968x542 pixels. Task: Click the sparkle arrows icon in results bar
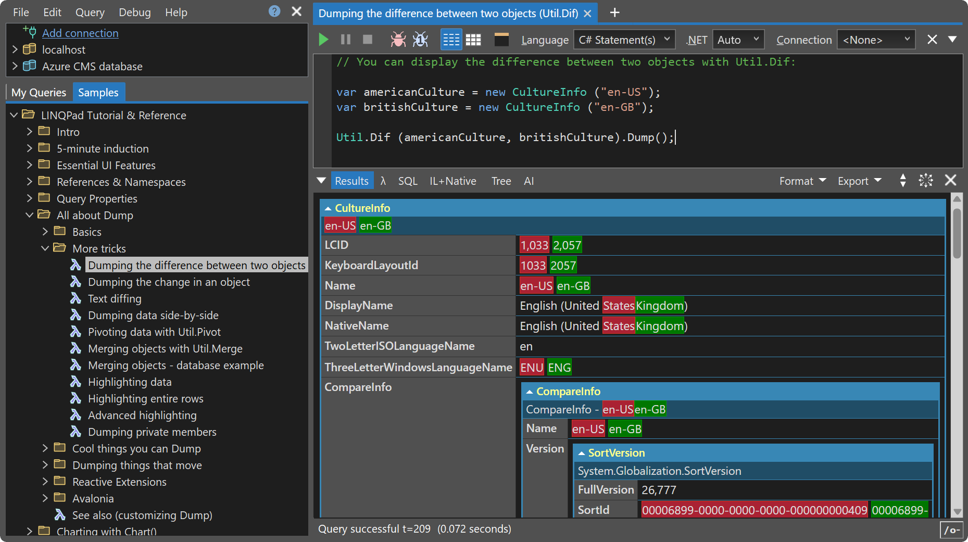pos(926,181)
